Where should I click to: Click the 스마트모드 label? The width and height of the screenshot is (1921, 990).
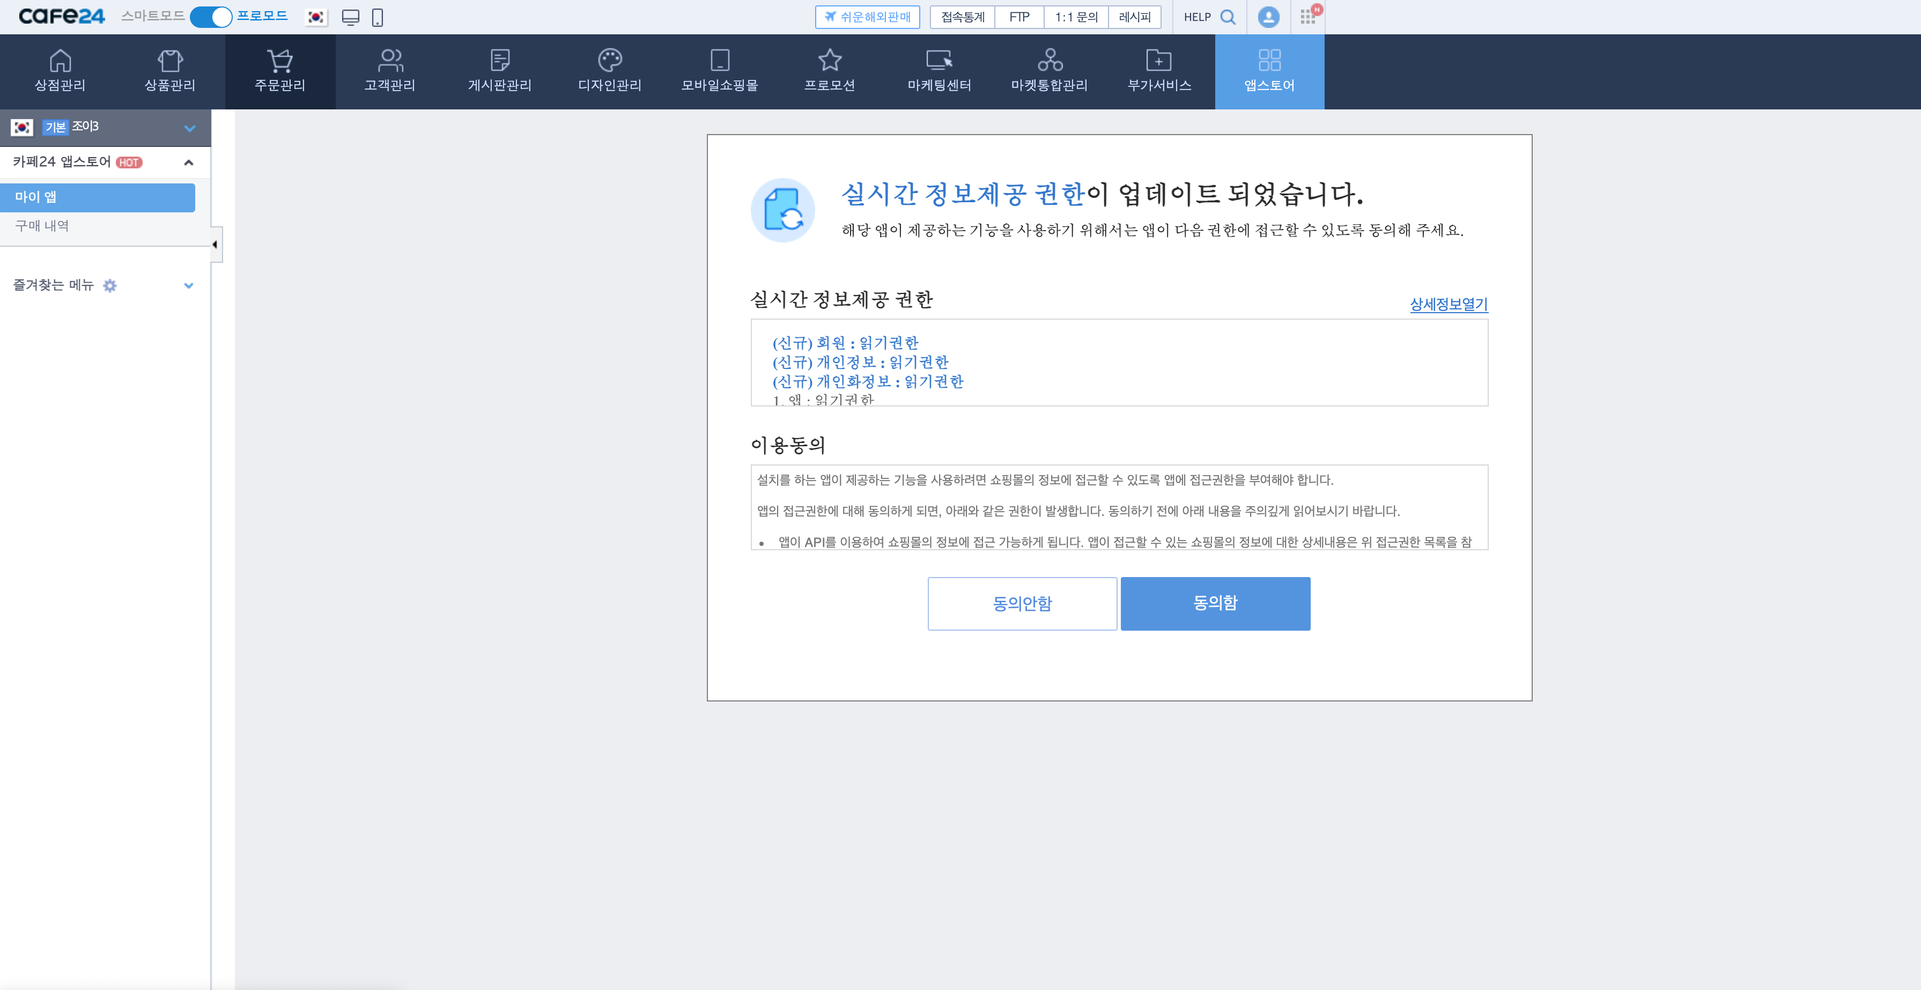coord(153,16)
